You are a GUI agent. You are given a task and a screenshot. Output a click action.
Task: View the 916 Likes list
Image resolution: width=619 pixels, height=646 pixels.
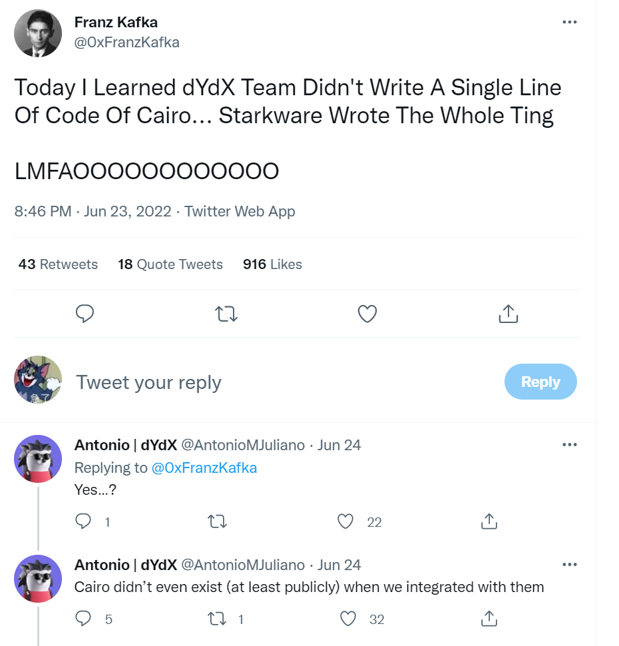[272, 264]
